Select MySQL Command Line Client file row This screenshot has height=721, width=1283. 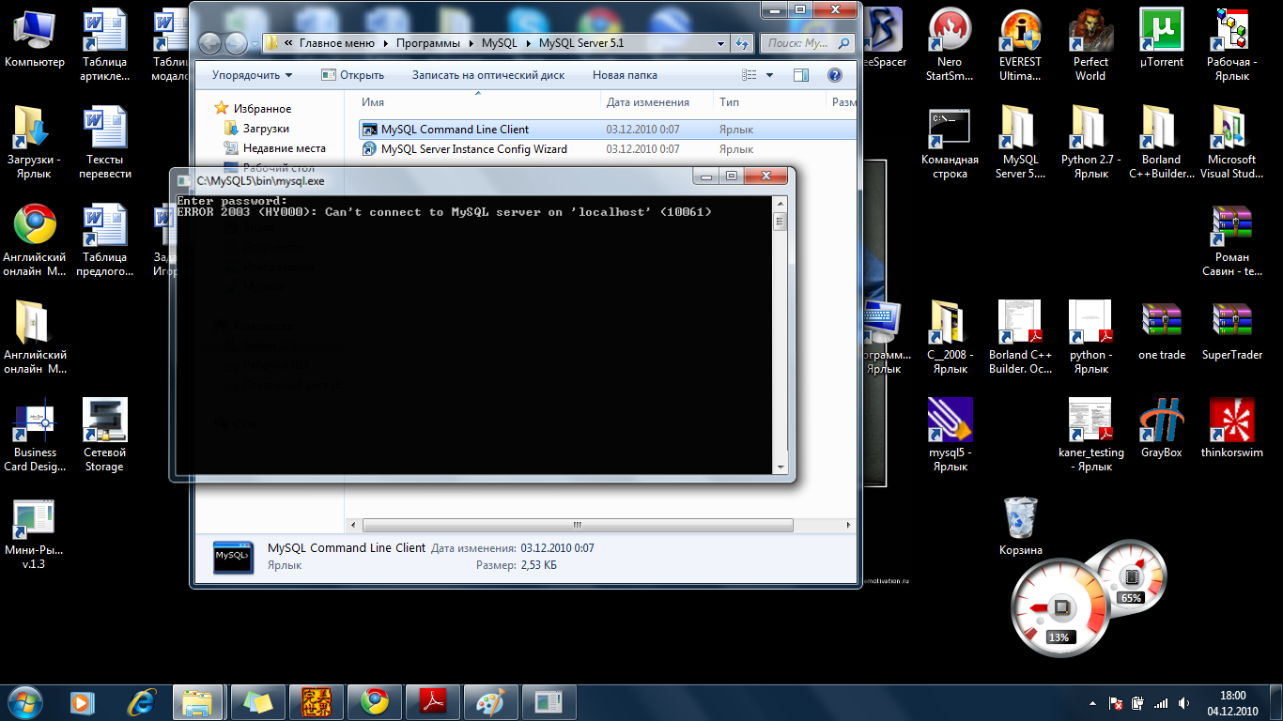[x=608, y=130]
